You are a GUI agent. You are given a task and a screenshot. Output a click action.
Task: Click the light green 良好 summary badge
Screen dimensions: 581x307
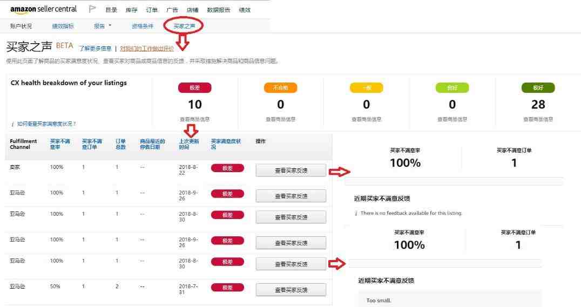[452, 88]
